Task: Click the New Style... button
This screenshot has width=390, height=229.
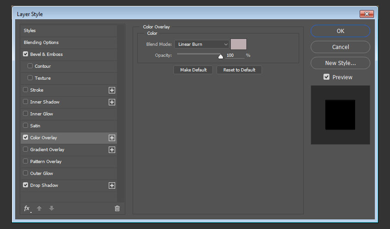Action: point(340,63)
